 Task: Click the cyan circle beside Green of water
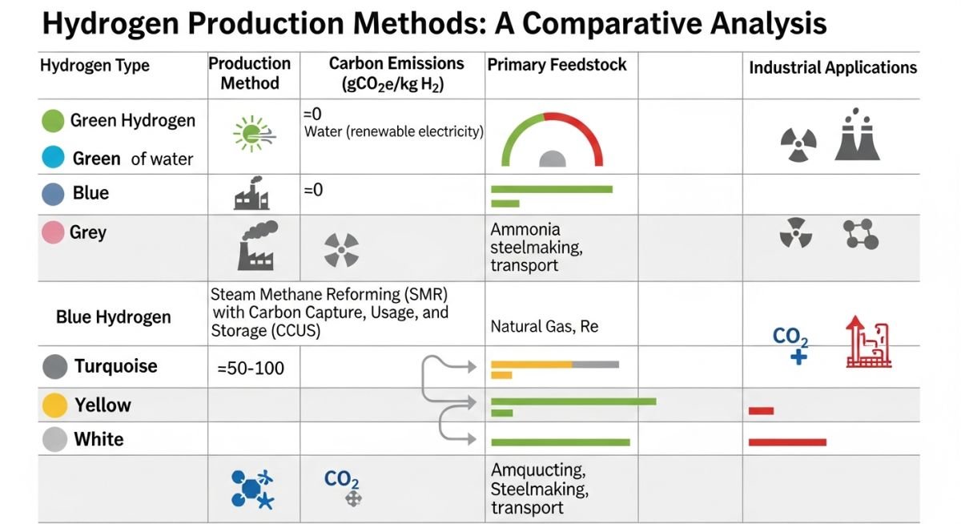pyautogui.click(x=53, y=158)
